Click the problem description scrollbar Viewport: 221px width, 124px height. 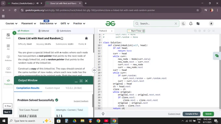tap(94, 43)
